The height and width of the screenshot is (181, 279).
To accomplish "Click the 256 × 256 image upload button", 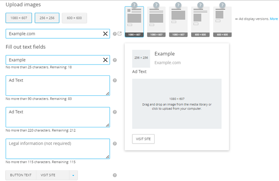I will 47,18.
